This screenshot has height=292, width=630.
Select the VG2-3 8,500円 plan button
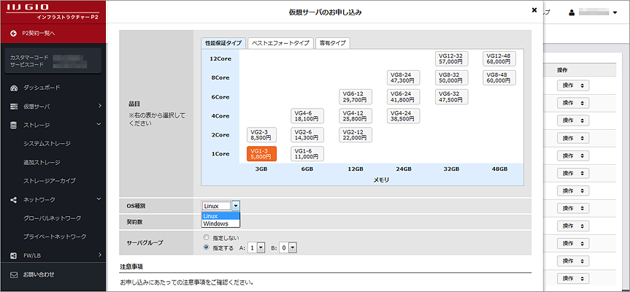pos(261,134)
